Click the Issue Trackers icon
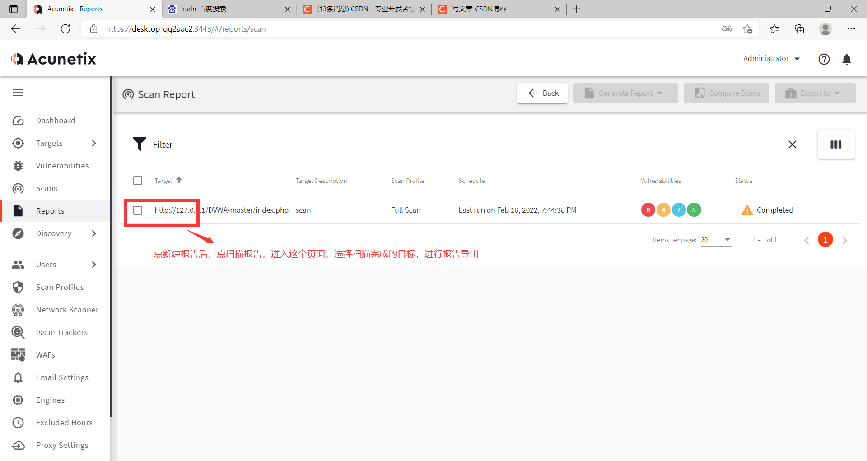Viewport: 867px width, 461px height. [18, 332]
